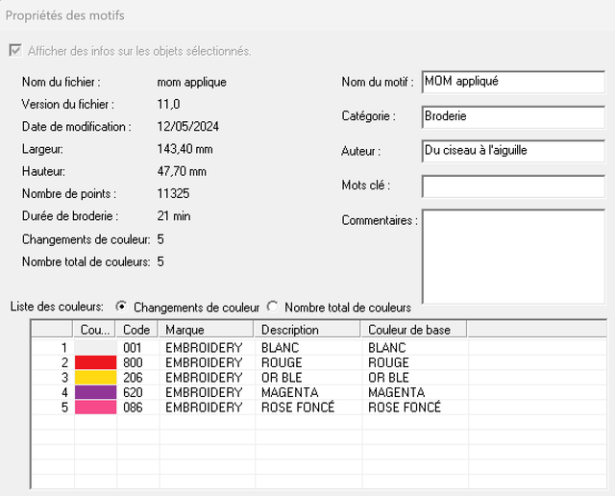Click the 'Code' column header

tap(136, 330)
